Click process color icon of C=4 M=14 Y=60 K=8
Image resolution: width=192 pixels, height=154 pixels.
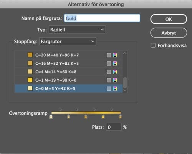click(x=109, y=72)
